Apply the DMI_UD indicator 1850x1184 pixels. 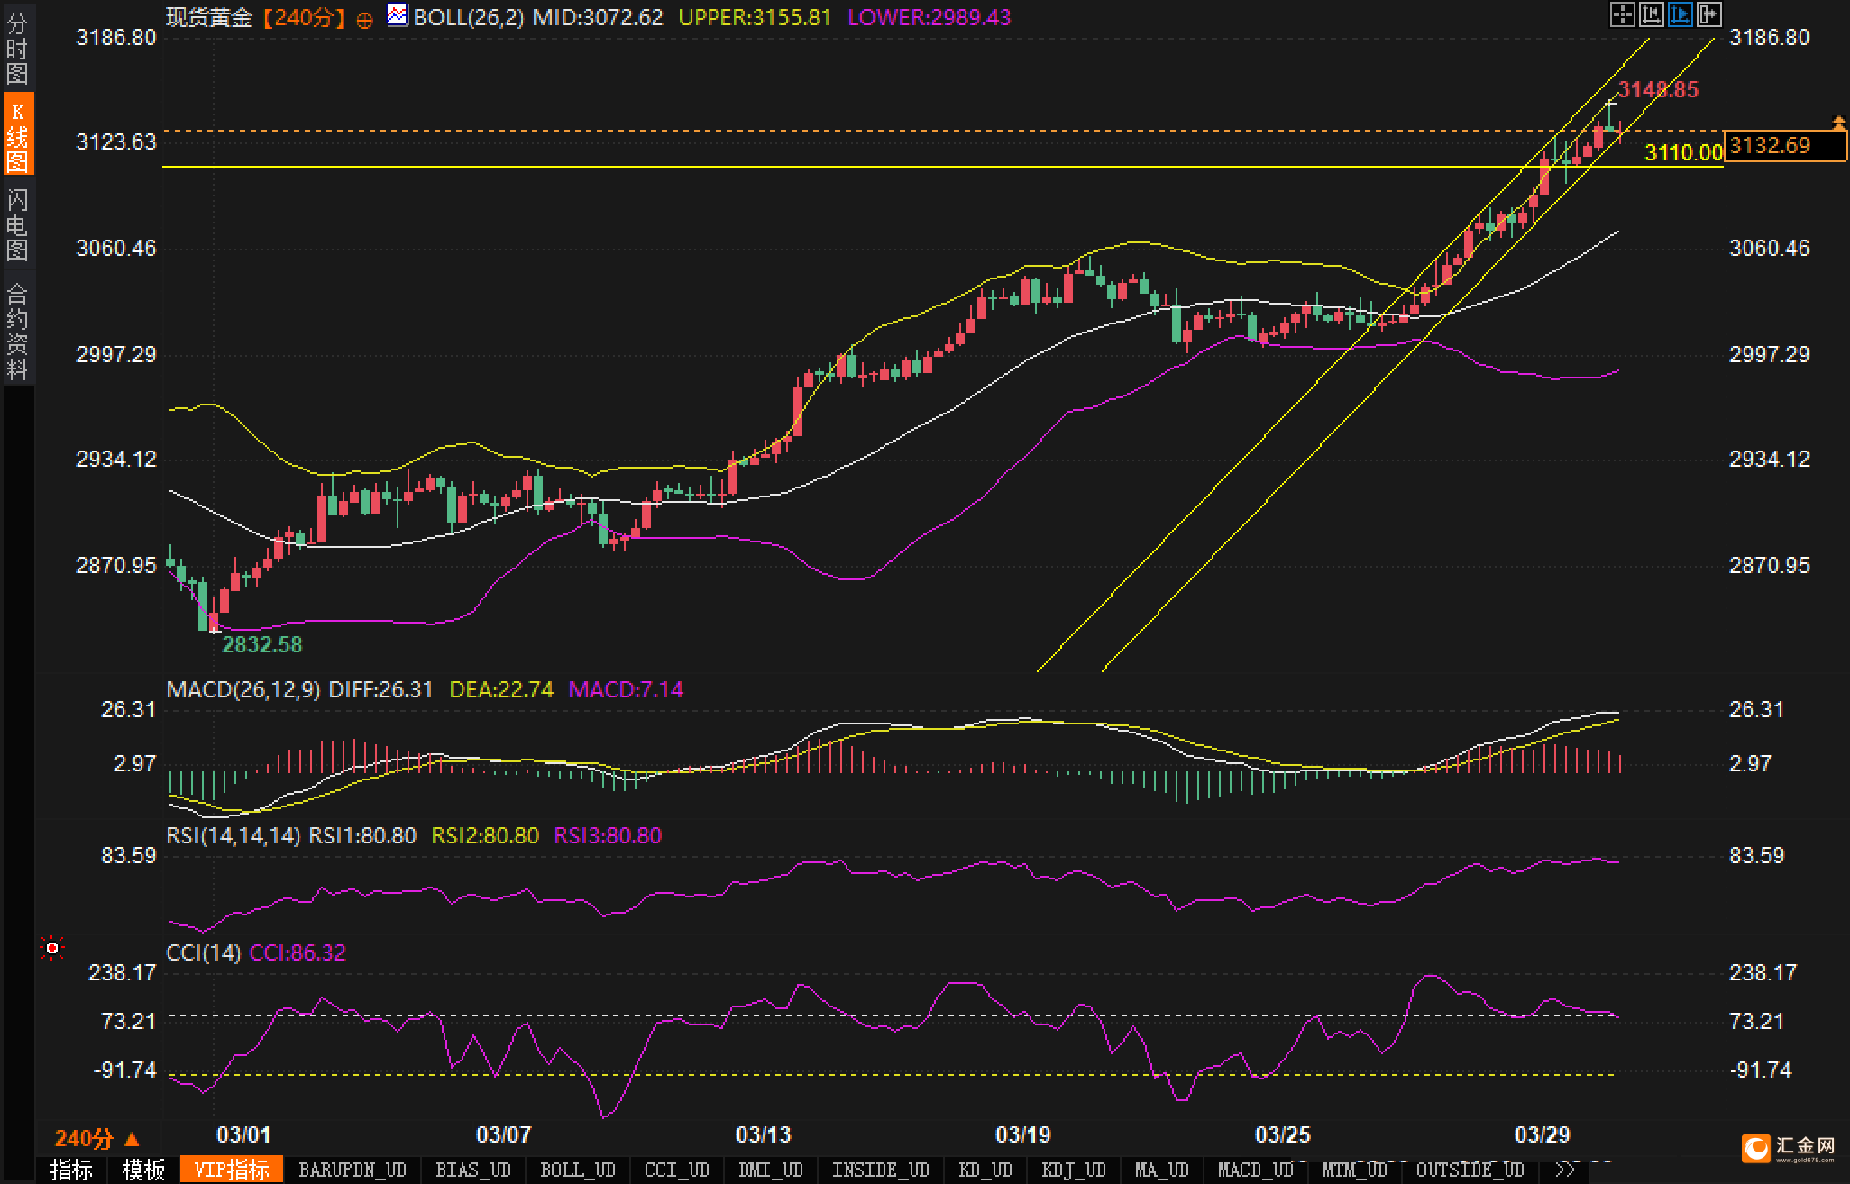click(771, 1170)
